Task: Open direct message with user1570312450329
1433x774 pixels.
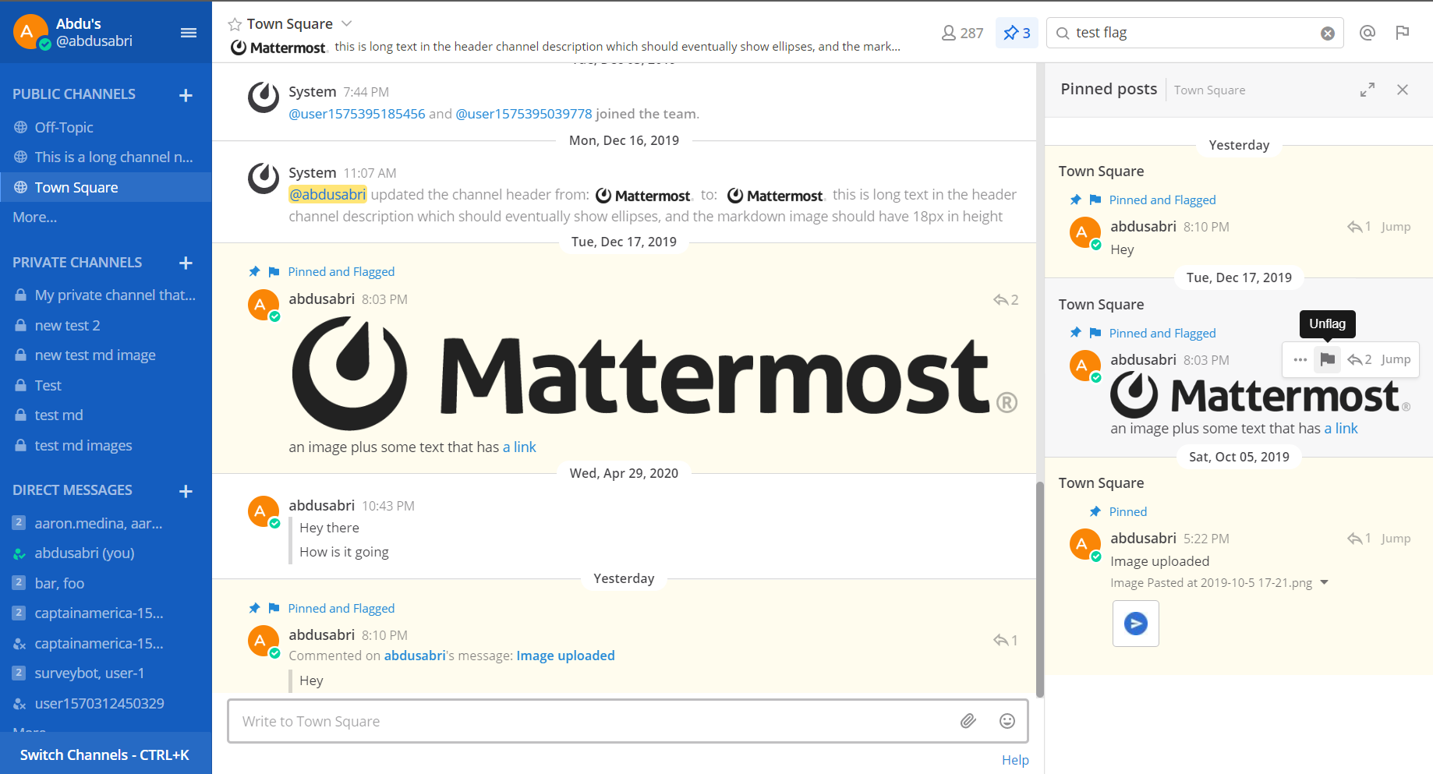Action: (x=106, y=703)
